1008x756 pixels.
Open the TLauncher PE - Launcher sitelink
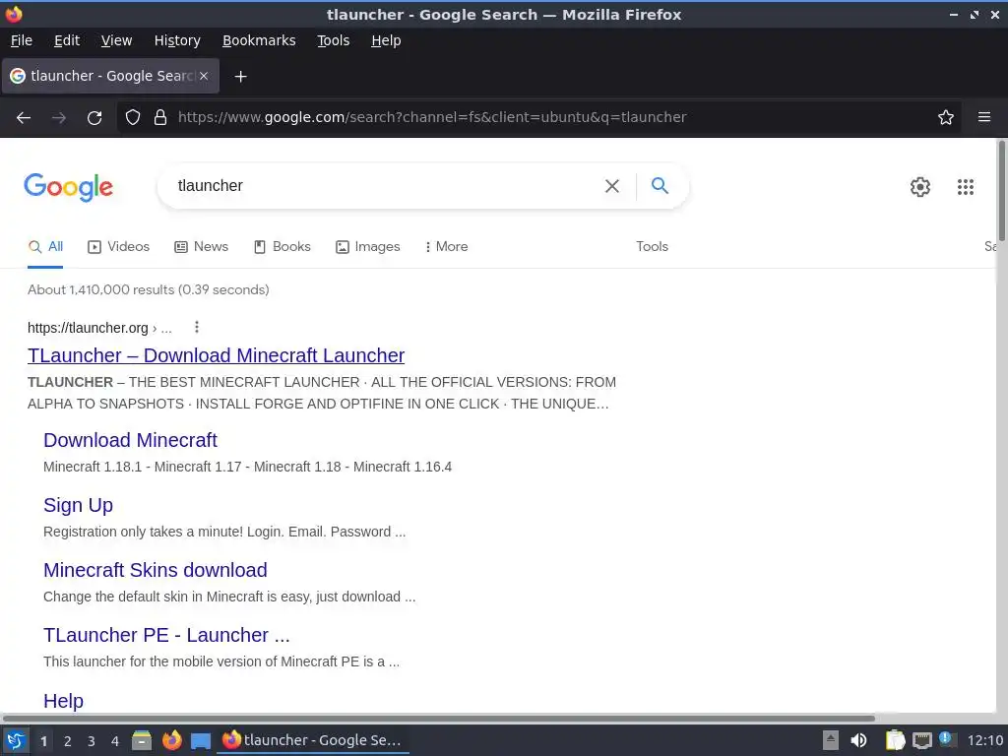click(x=166, y=635)
